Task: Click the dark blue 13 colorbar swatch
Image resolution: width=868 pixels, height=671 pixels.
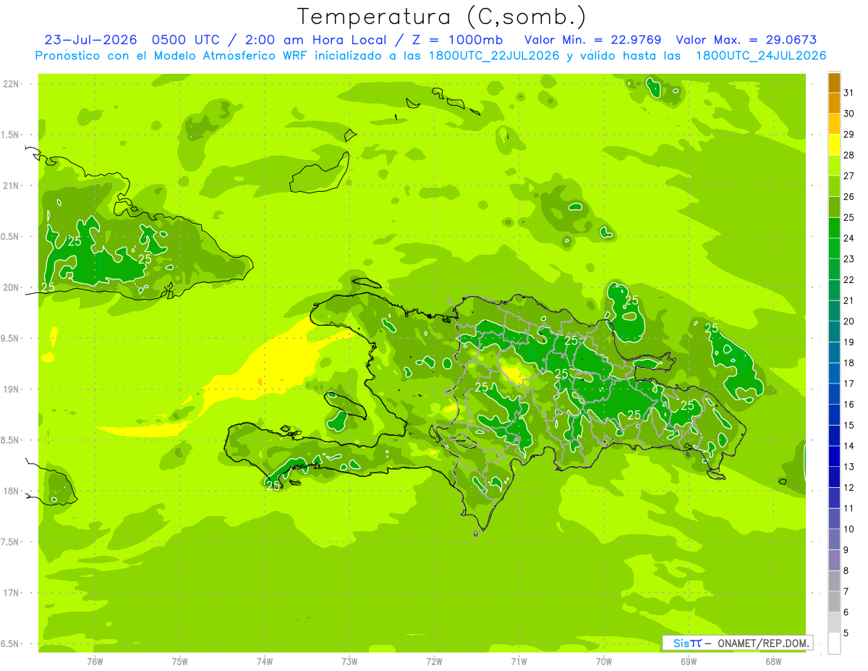Action: [x=834, y=457]
